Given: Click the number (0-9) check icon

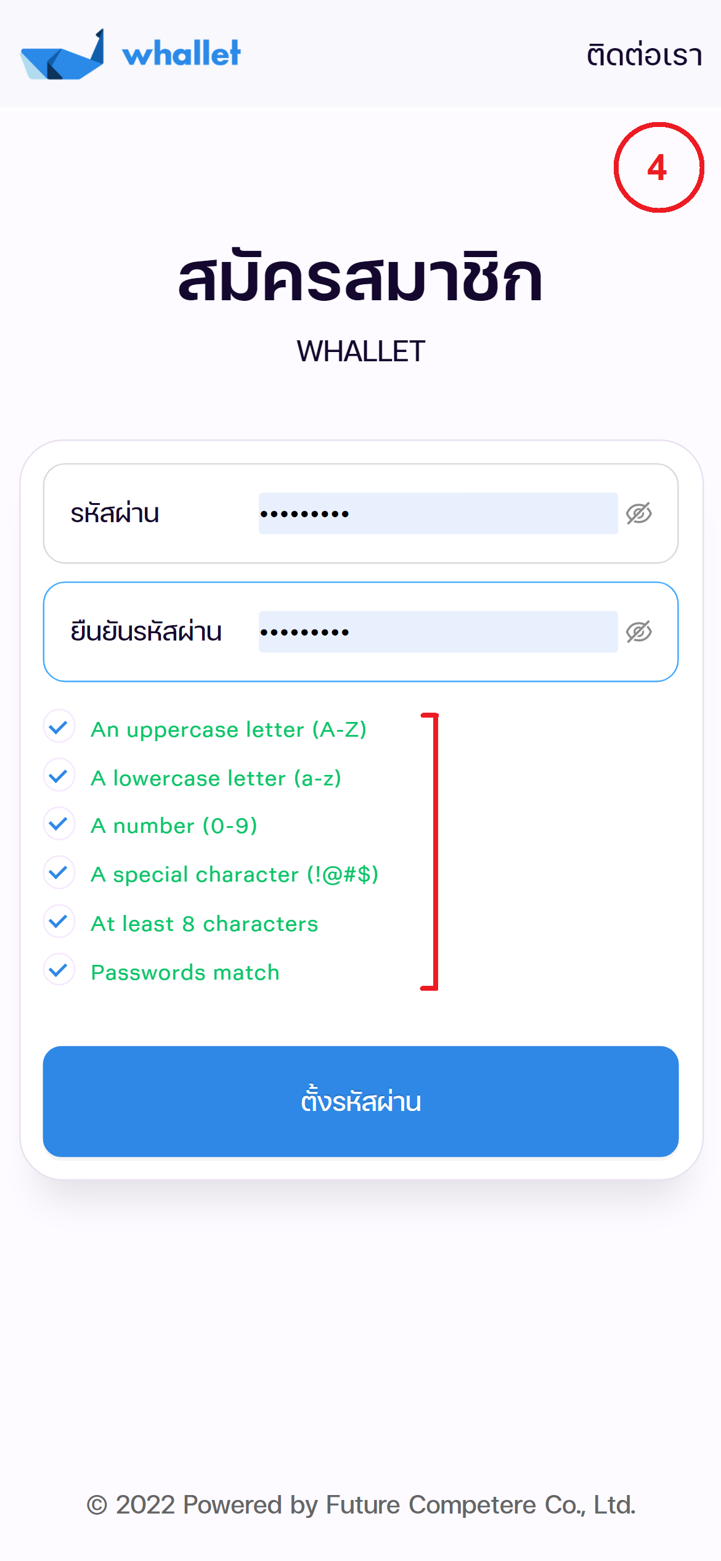Looking at the screenshot, I should pyautogui.click(x=59, y=824).
